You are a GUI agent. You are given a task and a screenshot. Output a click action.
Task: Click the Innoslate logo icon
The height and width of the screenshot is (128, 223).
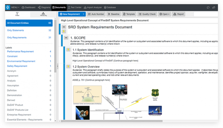click(x=8, y=7)
